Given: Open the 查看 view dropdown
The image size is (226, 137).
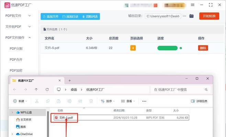Looking at the screenshot, I should coord(128,101).
